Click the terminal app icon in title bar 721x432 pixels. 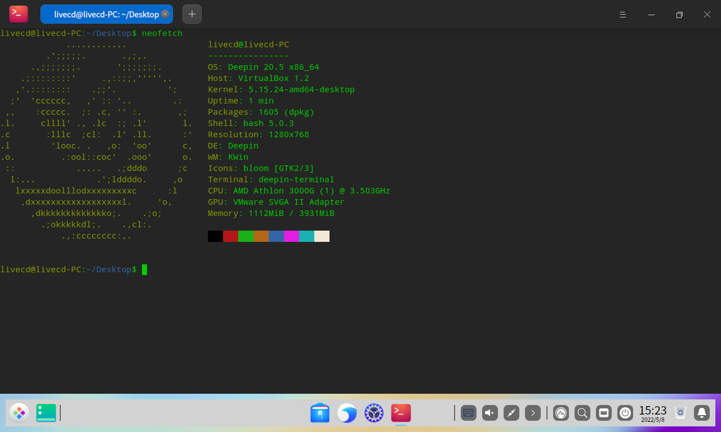[x=19, y=14]
